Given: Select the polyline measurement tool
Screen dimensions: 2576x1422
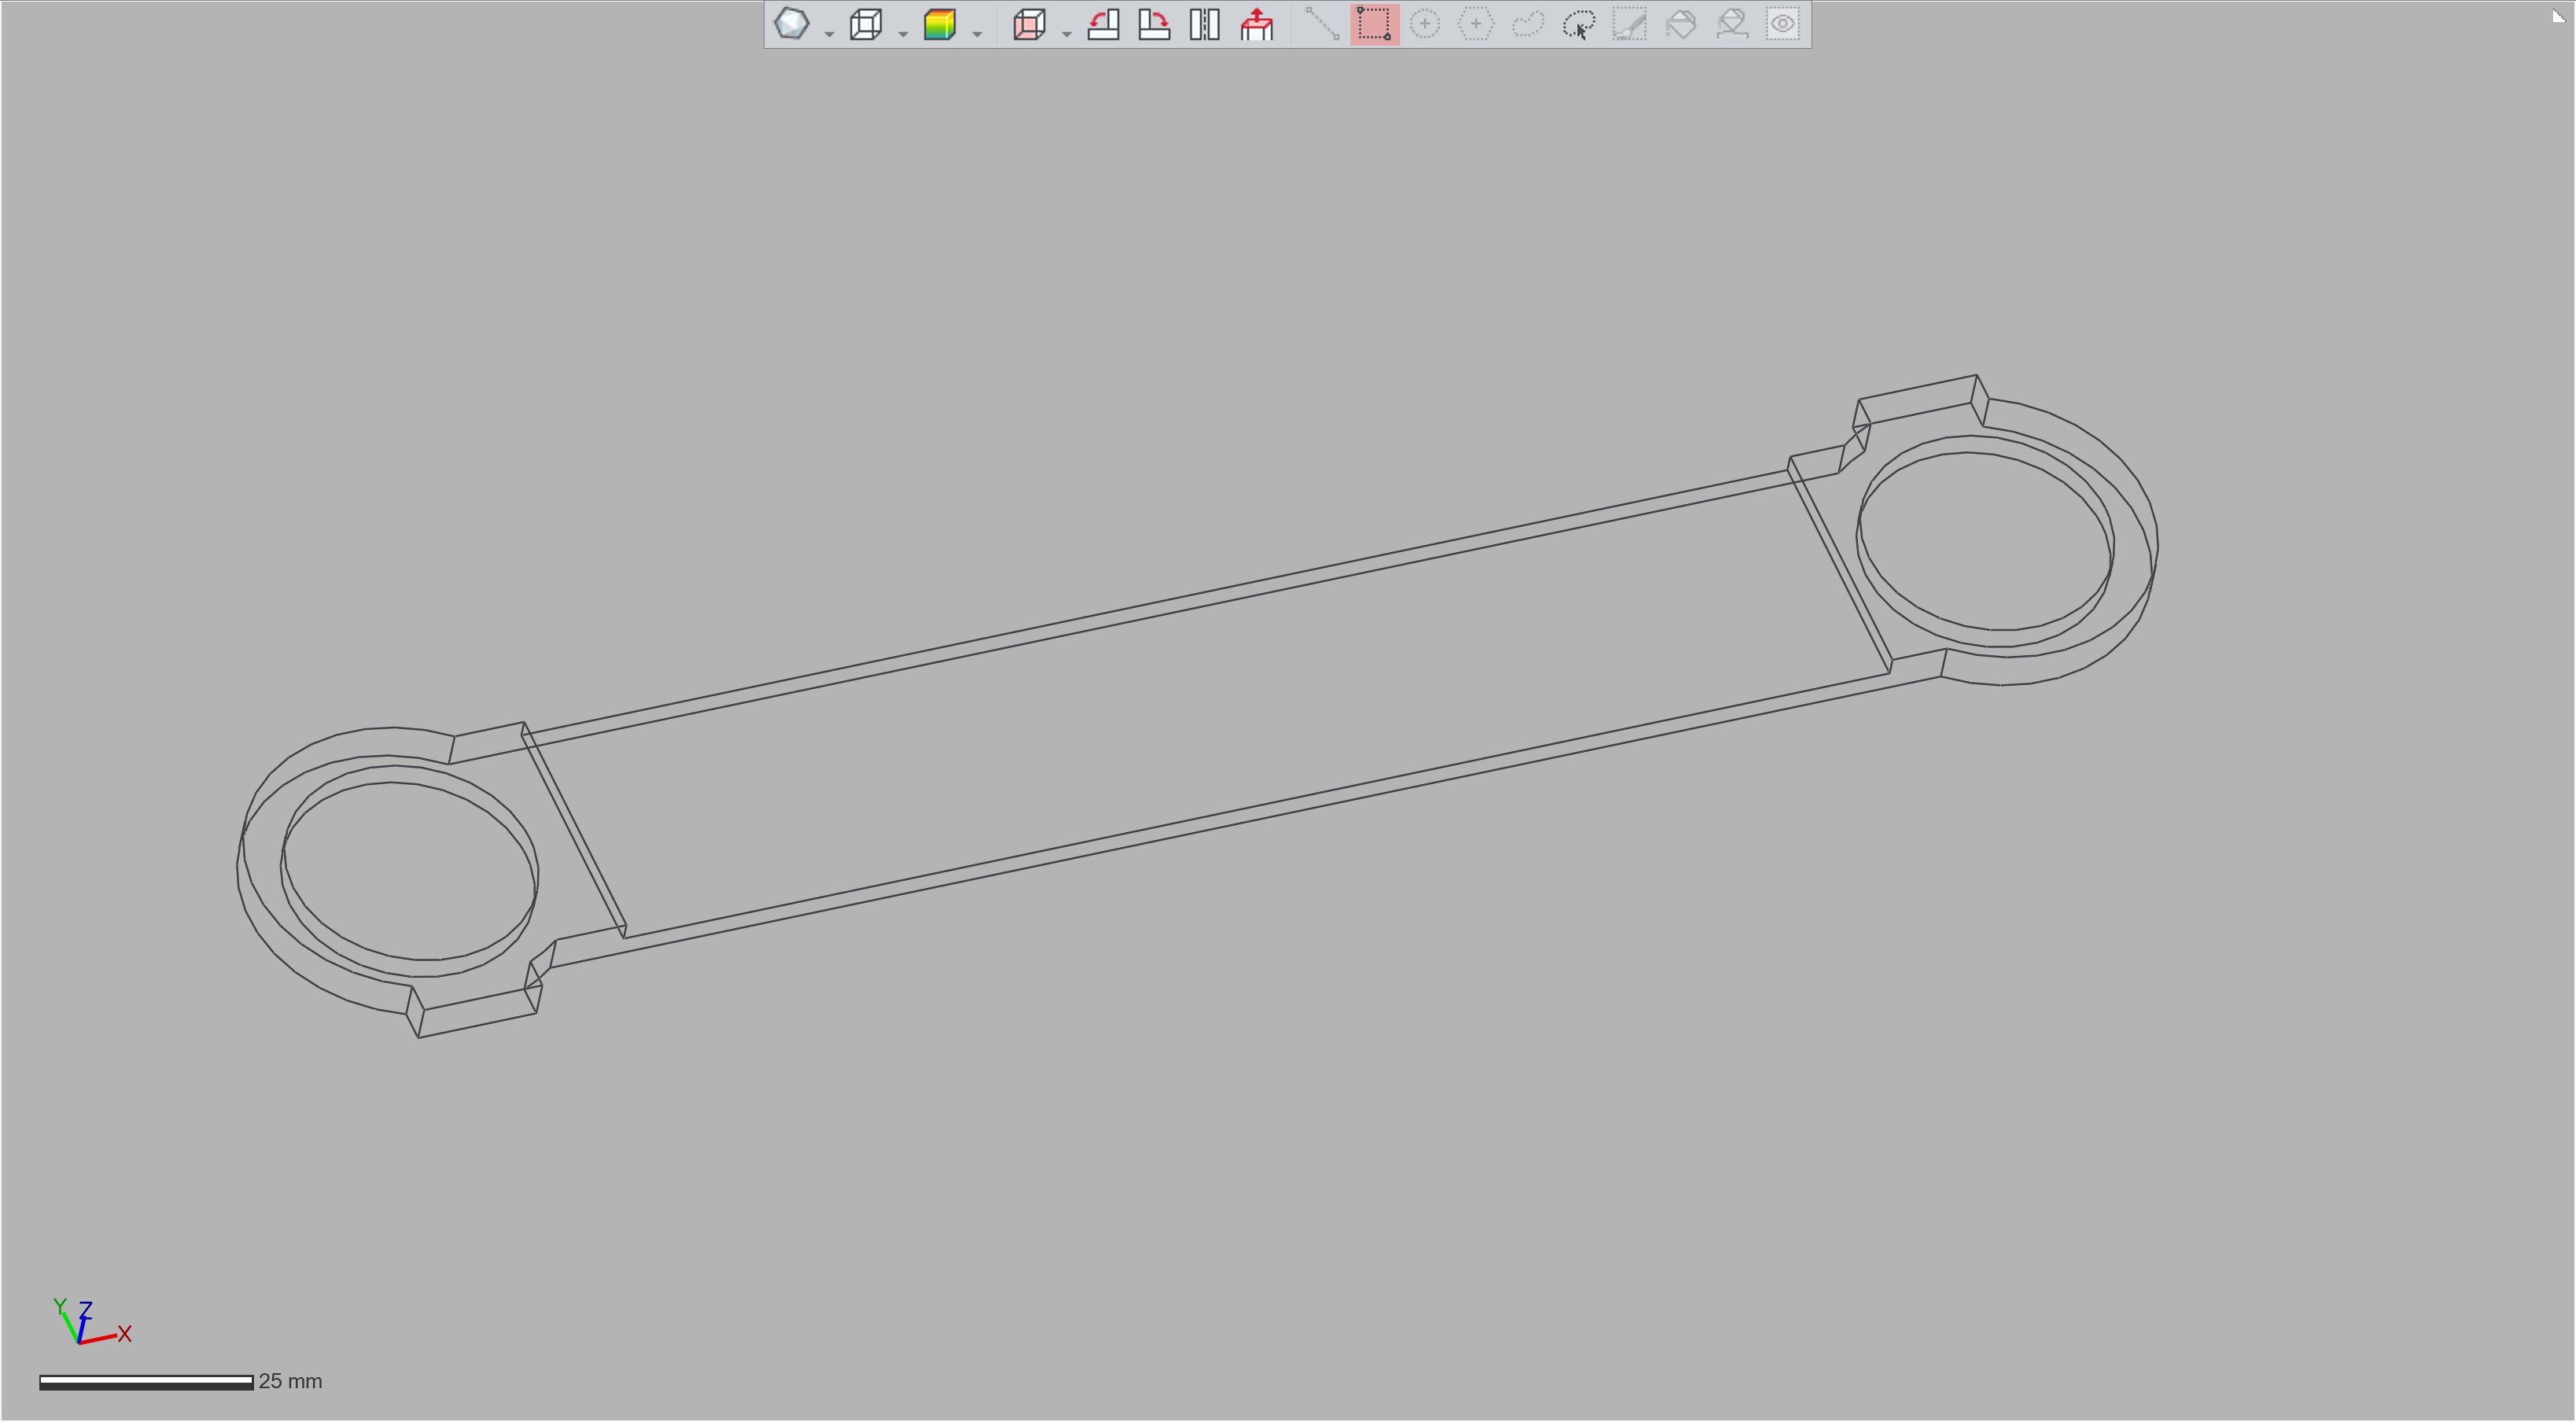Looking at the screenshot, I should (x=1322, y=24).
